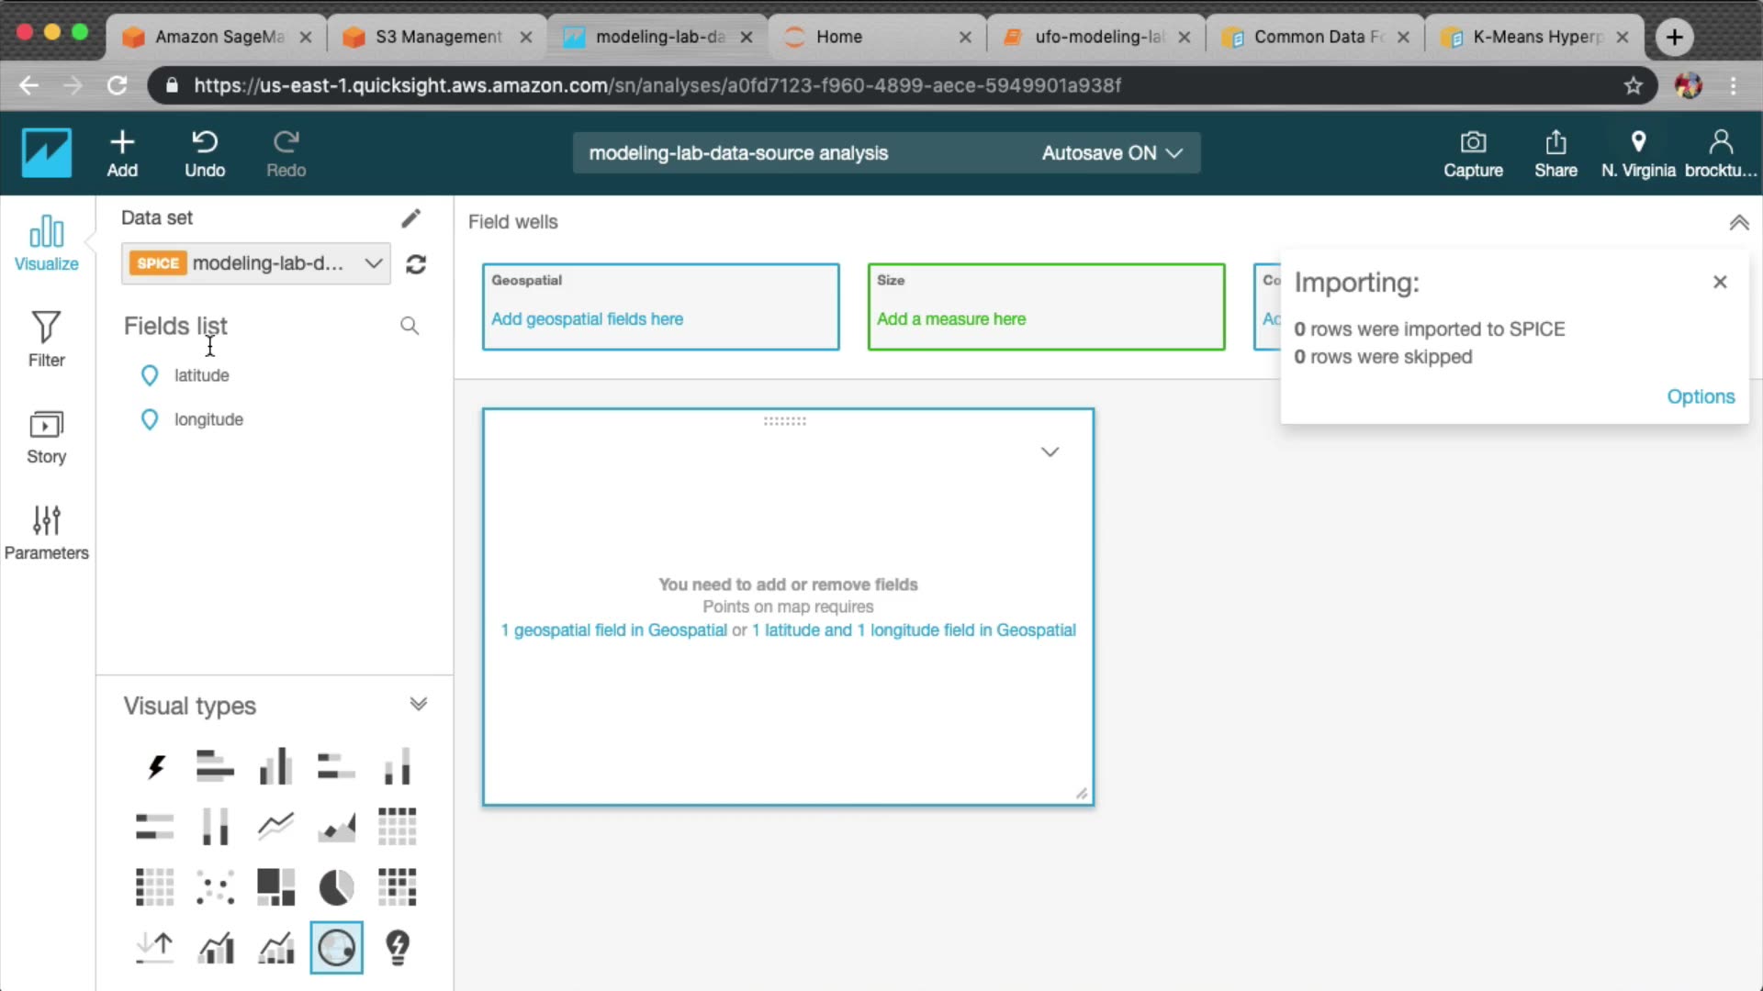Open the visual's menu chevron
The image size is (1763, 991).
(x=1050, y=451)
